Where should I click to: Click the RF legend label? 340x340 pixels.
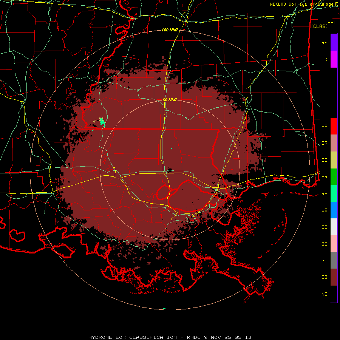click(324, 42)
